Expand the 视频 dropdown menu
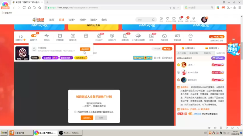 [83, 20]
